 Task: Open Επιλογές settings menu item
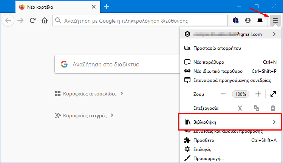(230, 149)
